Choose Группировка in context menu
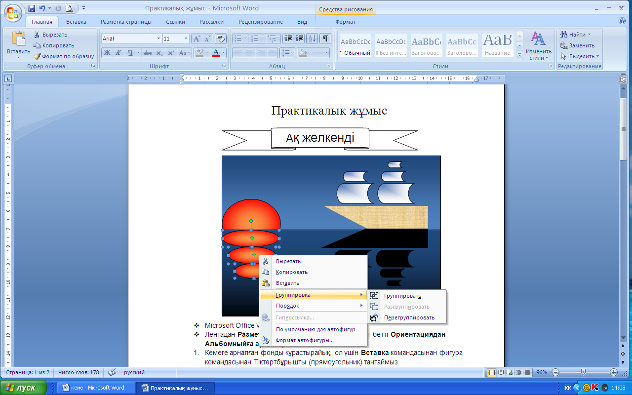The height and width of the screenshot is (395, 632). (x=313, y=295)
